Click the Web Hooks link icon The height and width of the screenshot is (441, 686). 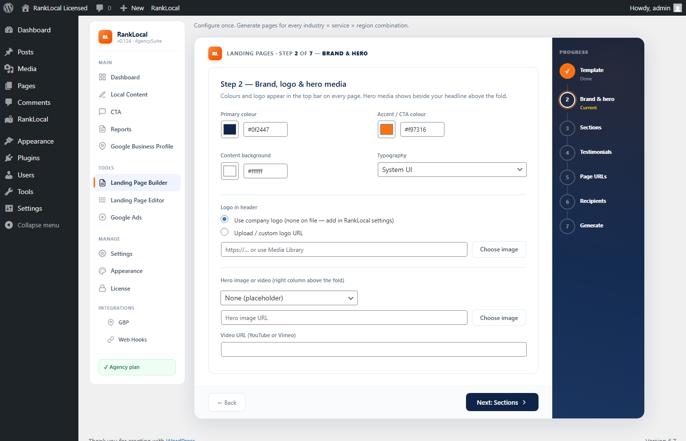(111, 340)
